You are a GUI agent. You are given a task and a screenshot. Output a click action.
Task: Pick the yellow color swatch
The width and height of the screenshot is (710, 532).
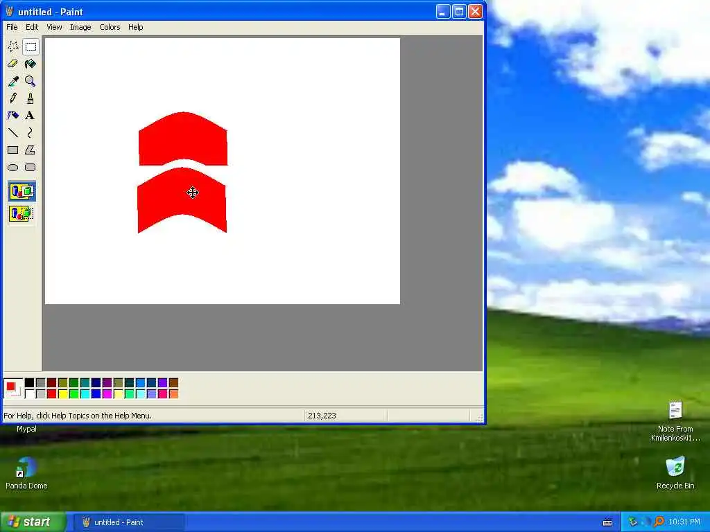tap(63, 394)
